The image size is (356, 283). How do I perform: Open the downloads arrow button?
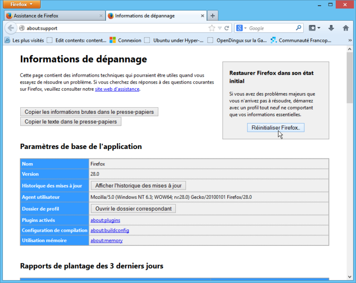pyautogui.click(x=331, y=28)
